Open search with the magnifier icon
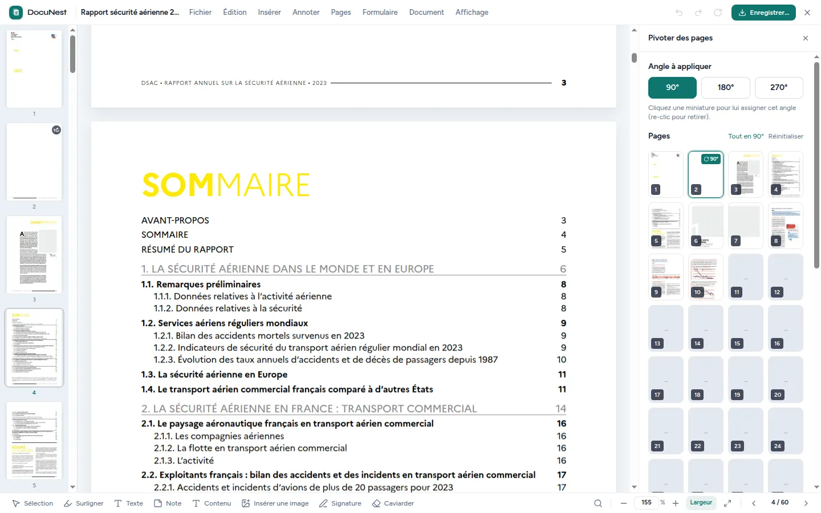This screenshot has width=821, height=513. click(598, 503)
